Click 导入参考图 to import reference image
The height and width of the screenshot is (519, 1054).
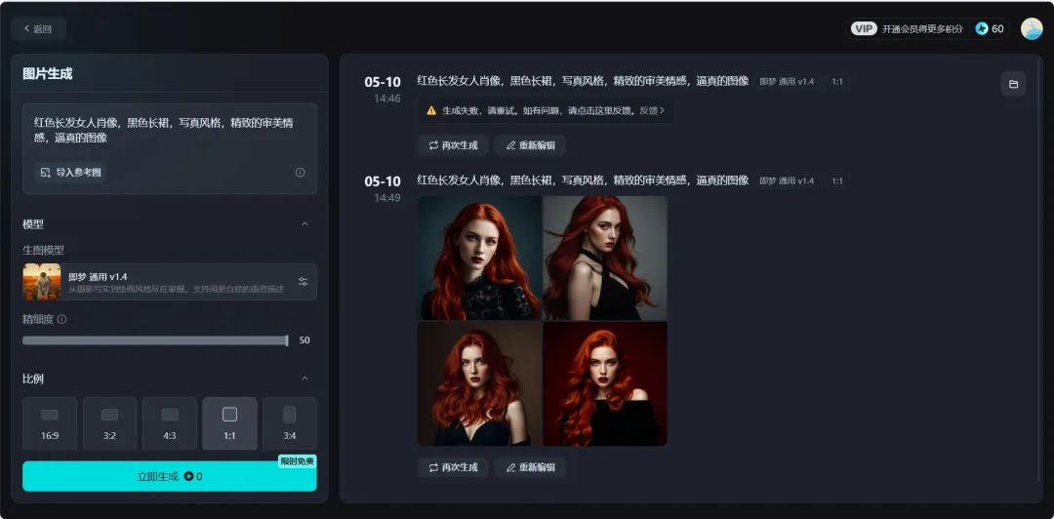[x=69, y=173]
